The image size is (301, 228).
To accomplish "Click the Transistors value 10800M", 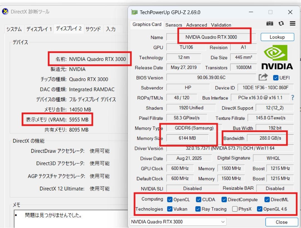I will coord(243,67).
